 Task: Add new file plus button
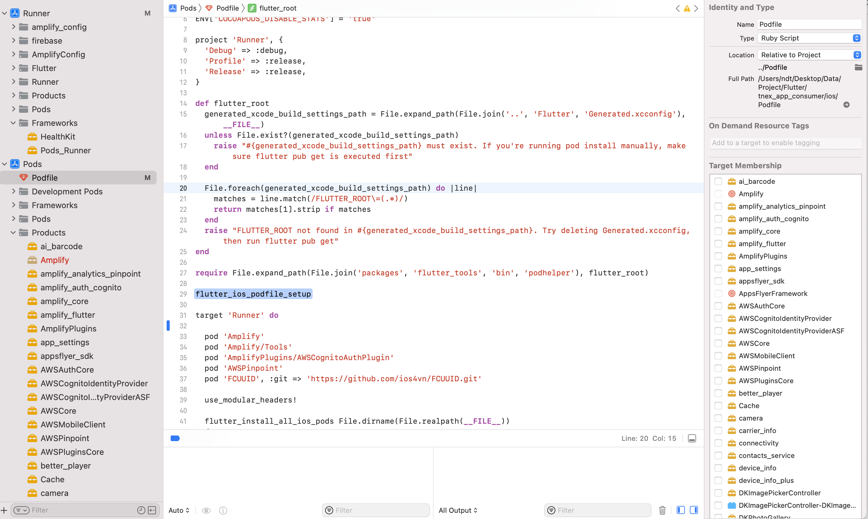tap(4, 510)
